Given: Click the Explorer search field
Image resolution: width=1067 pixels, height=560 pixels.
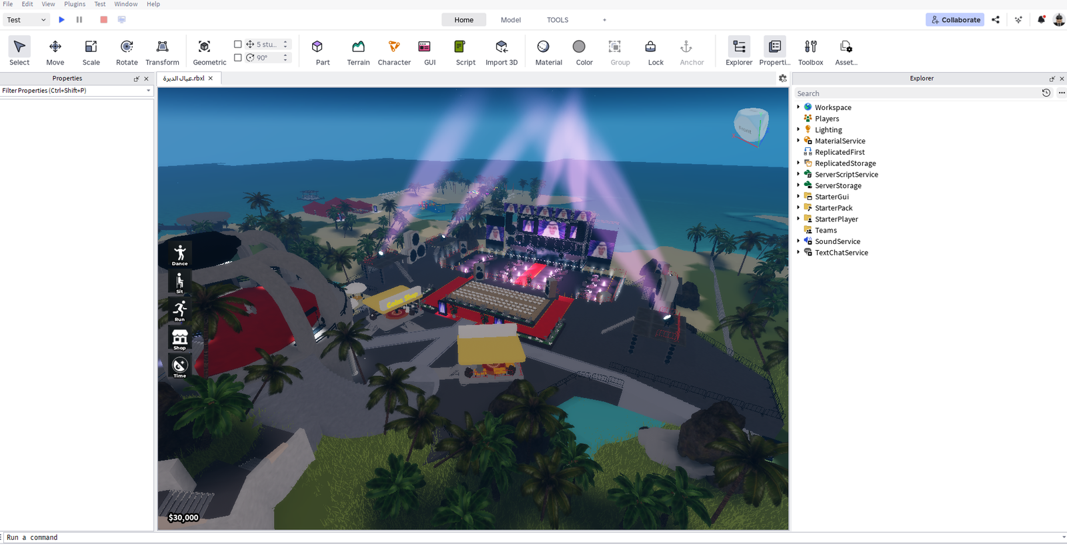Looking at the screenshot, I should [916, 93].
